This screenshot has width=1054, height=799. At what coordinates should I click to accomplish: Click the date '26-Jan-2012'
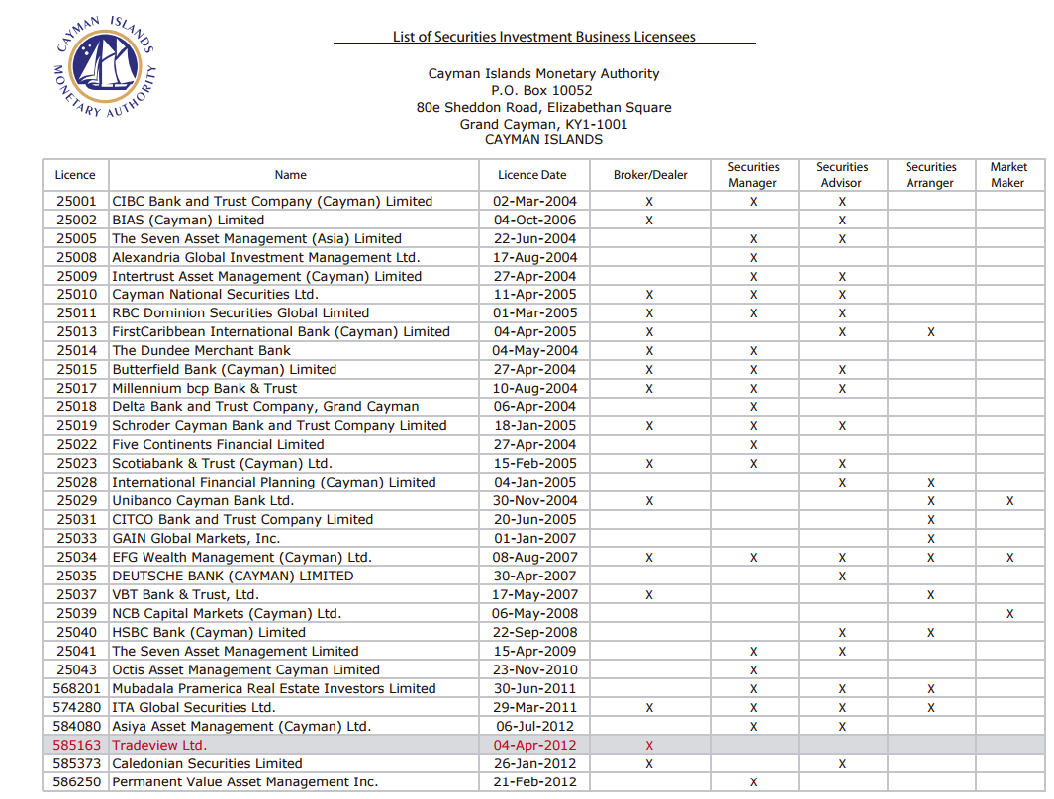(535, 764)
